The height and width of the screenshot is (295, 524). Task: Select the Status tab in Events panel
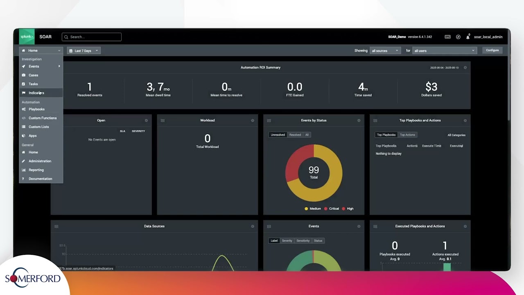(318, 241)
